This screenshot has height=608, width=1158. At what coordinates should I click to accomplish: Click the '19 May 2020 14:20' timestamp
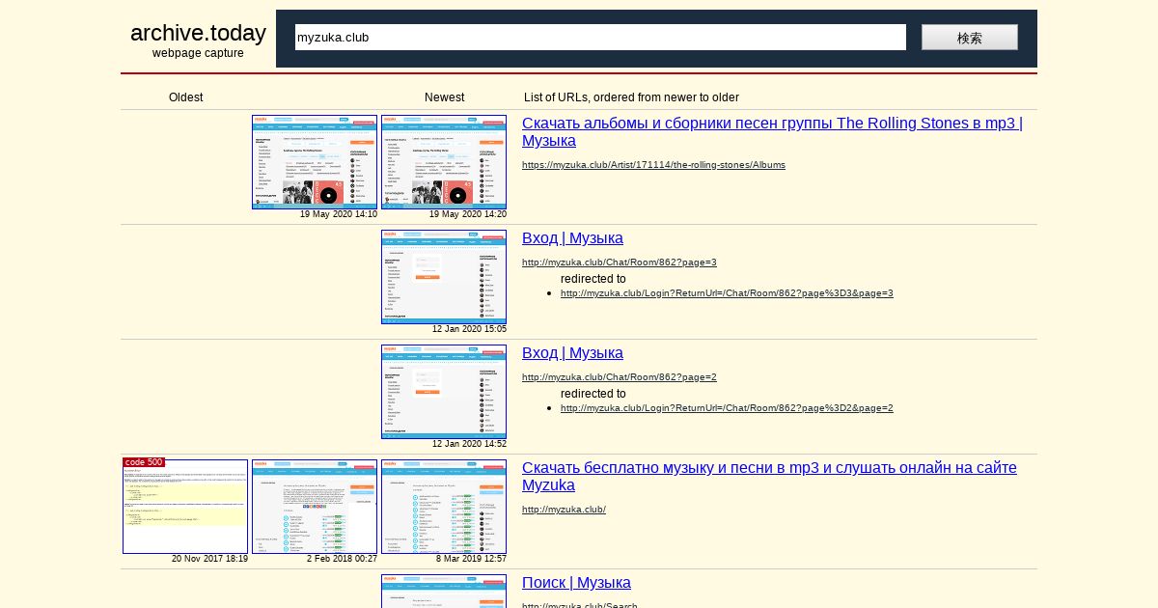tap(468, 214)
